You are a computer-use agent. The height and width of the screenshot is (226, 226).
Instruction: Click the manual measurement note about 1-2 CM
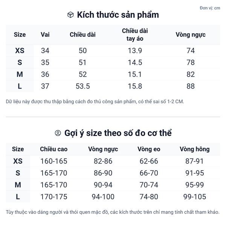[95, 102]
